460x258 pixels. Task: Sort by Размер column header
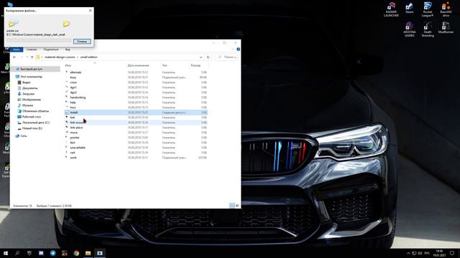click(x=195, y=65)
